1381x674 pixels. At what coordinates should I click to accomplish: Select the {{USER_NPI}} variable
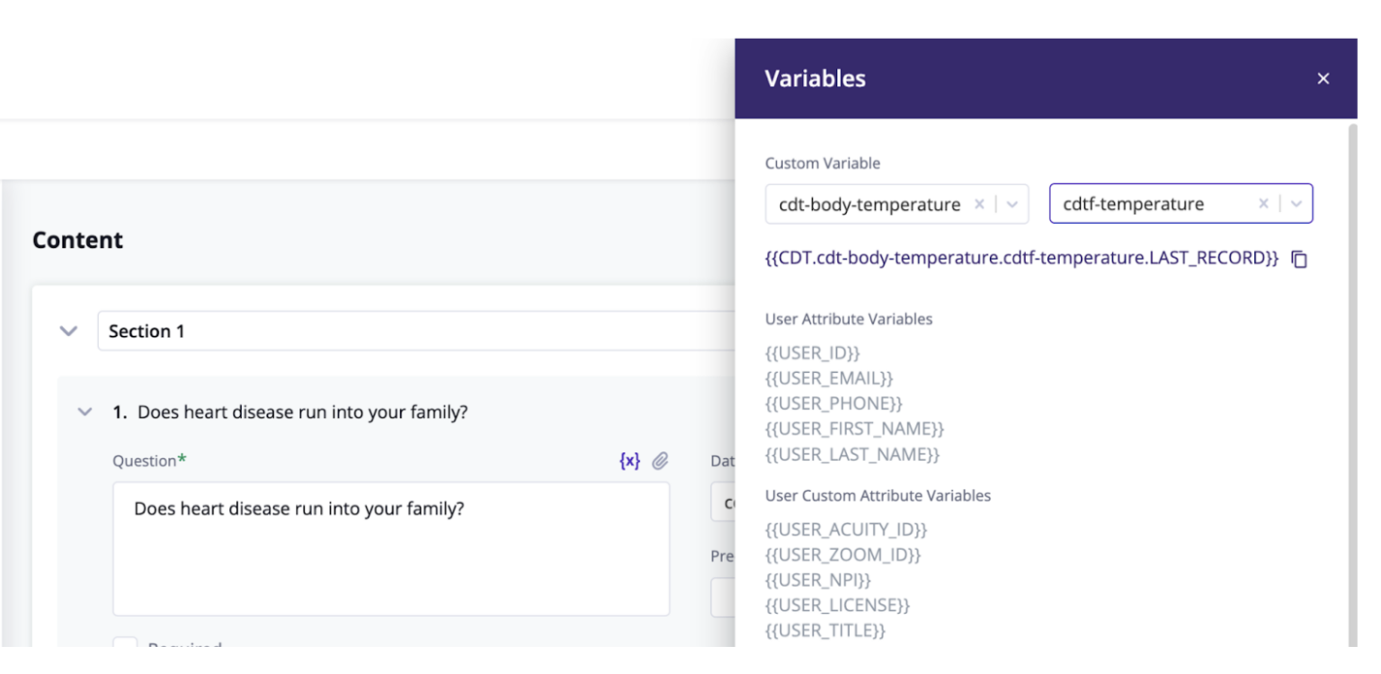818,580
